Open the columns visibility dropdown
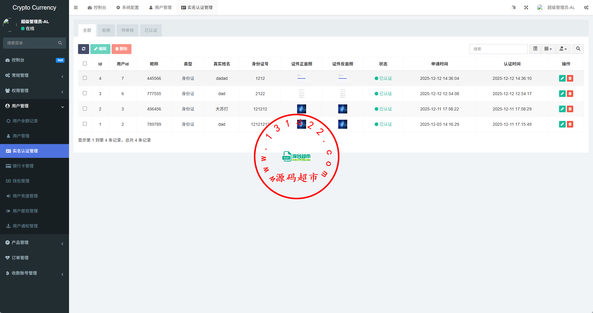 coord(548,49)
